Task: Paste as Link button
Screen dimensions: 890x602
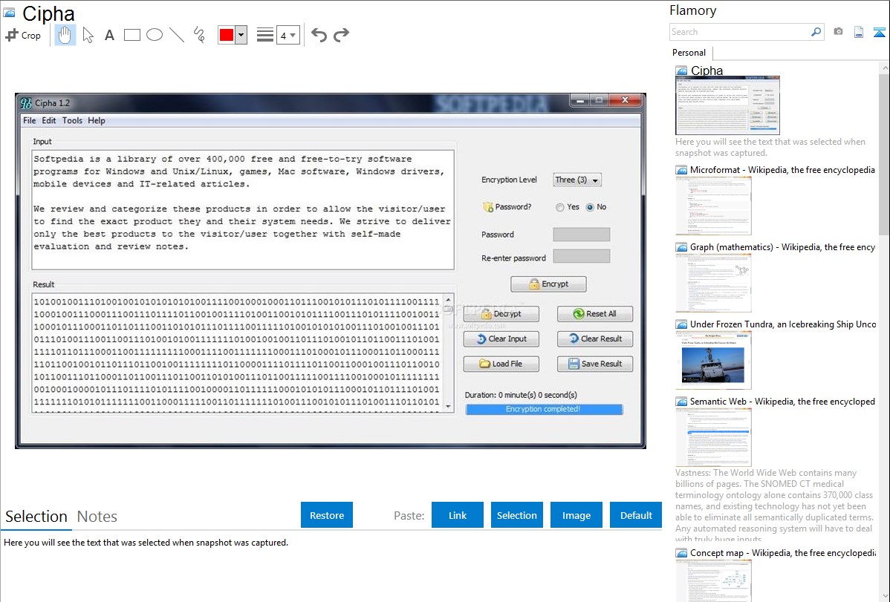Action: 458,515
